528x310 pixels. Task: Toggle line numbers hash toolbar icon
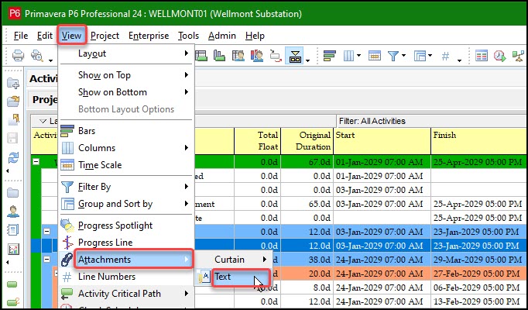click(445, 56)
